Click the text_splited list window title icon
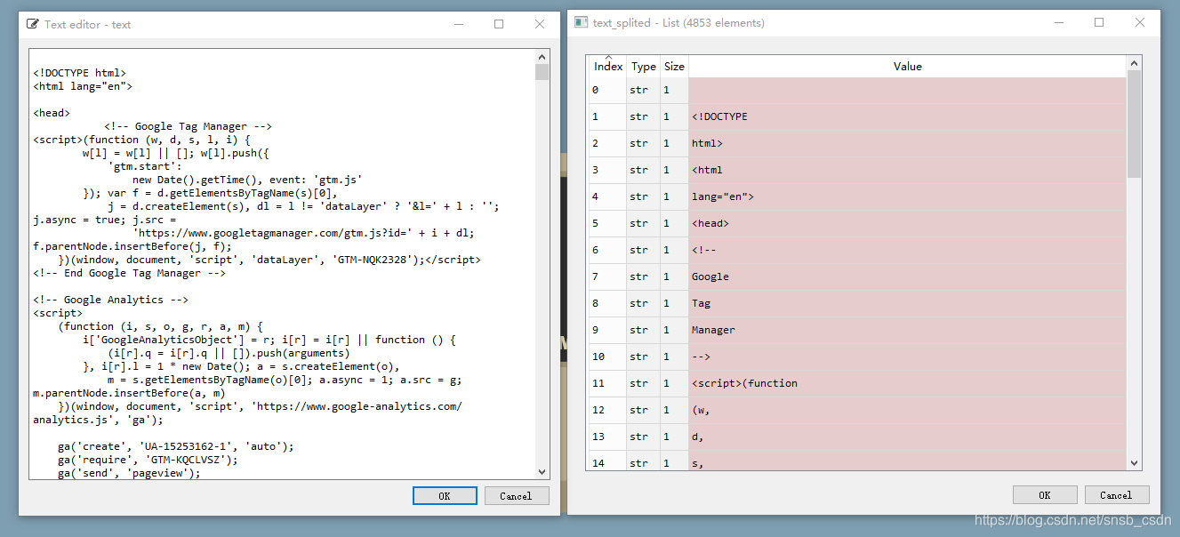 (581, 22)
